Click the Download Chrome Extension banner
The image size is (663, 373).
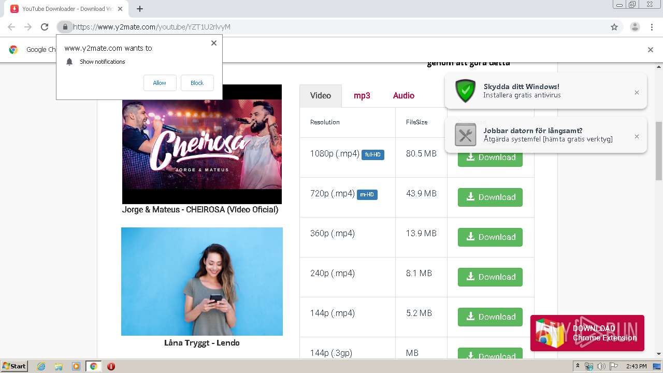tap(587, 333)
